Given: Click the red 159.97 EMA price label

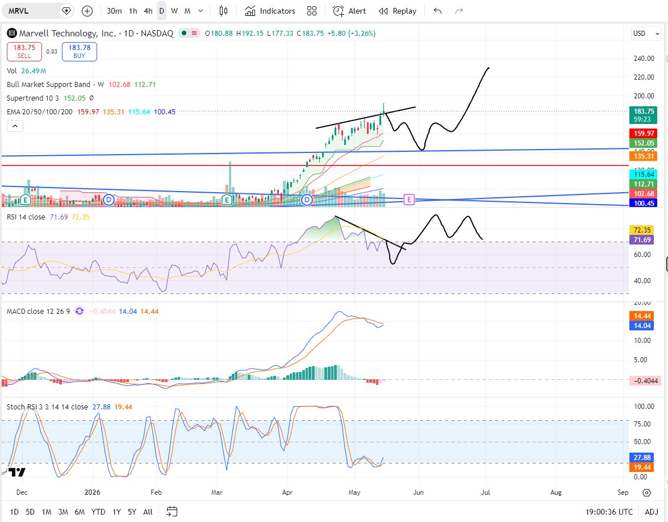Looking at the screenshot, I should point(643,134).
